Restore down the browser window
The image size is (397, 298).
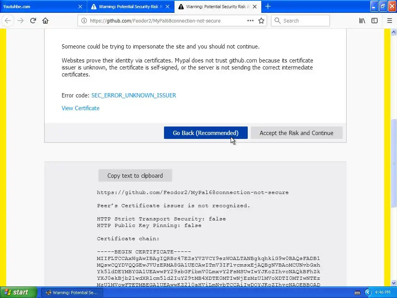tap(383, 6)
